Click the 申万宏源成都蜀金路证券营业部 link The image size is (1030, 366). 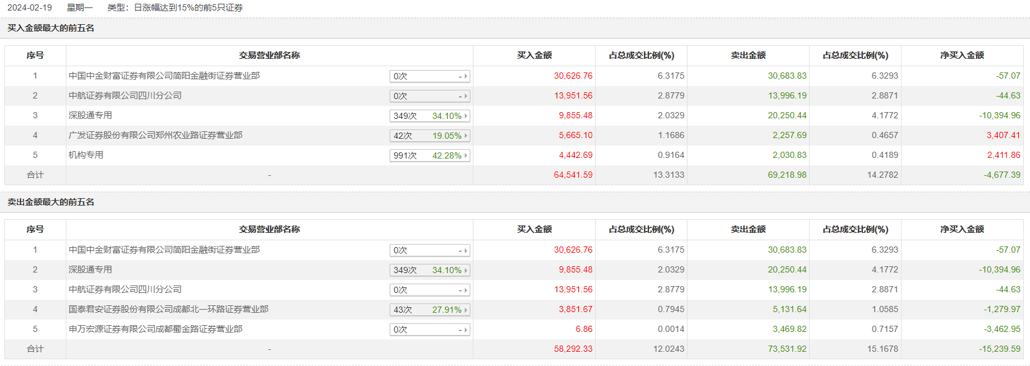click(155, 329)
